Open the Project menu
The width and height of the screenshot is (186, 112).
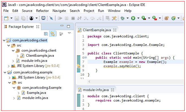(89, 11)
